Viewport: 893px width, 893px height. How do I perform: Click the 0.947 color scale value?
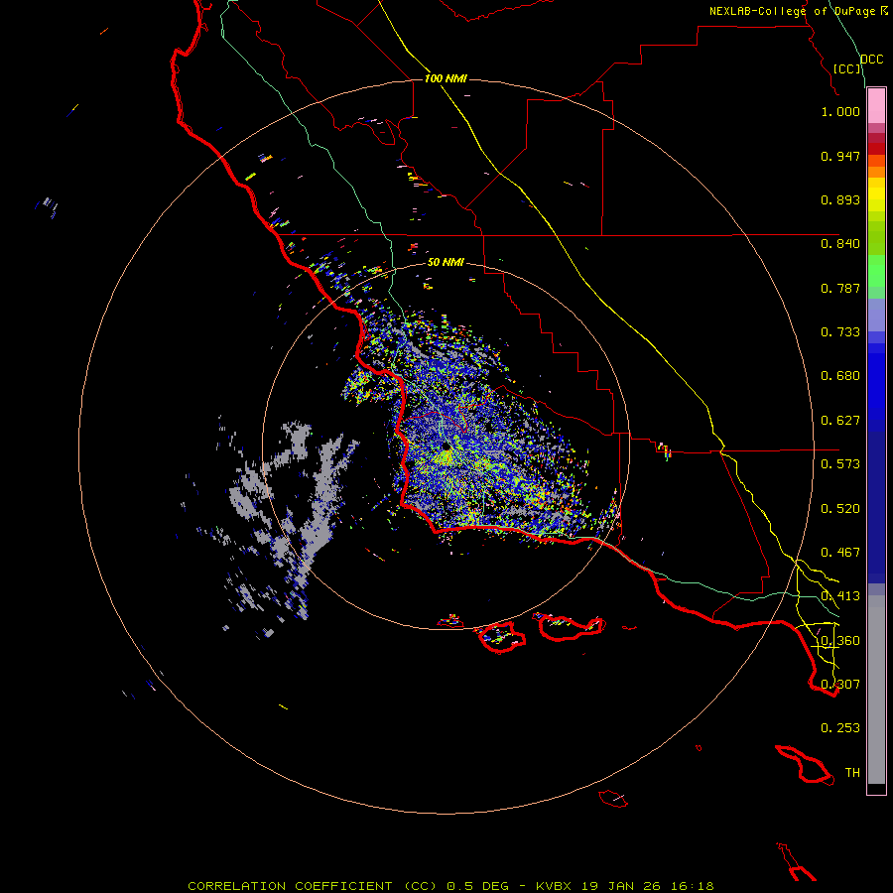point(840,156)
